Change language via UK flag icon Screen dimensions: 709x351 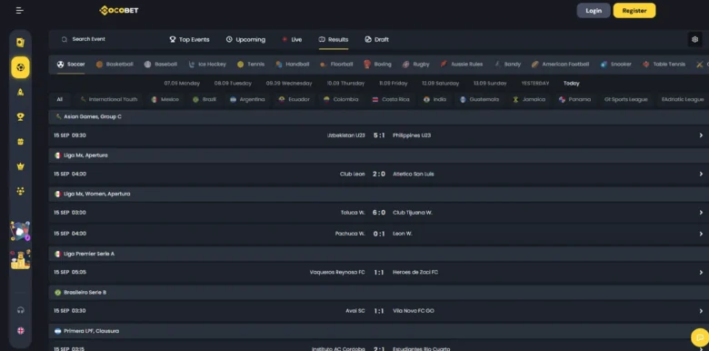(x=20, y=331)
